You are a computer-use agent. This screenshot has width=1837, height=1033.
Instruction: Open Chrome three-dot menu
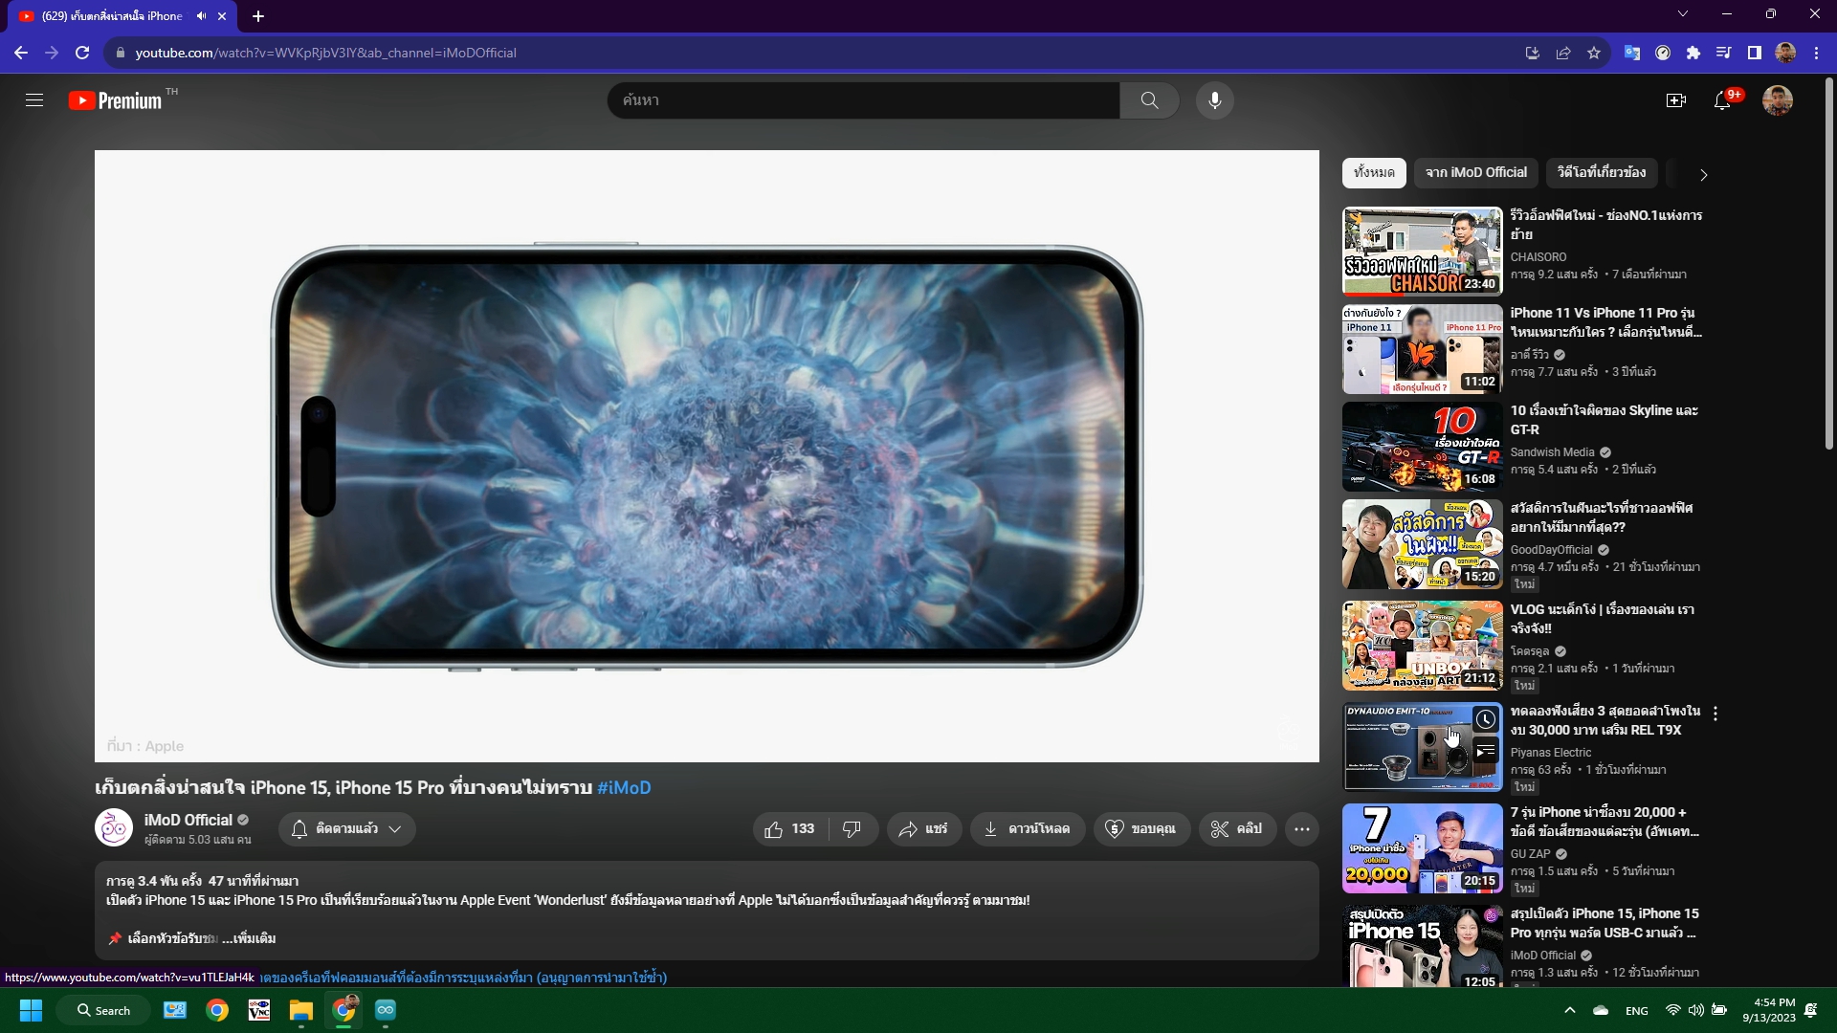(1816, 53)
